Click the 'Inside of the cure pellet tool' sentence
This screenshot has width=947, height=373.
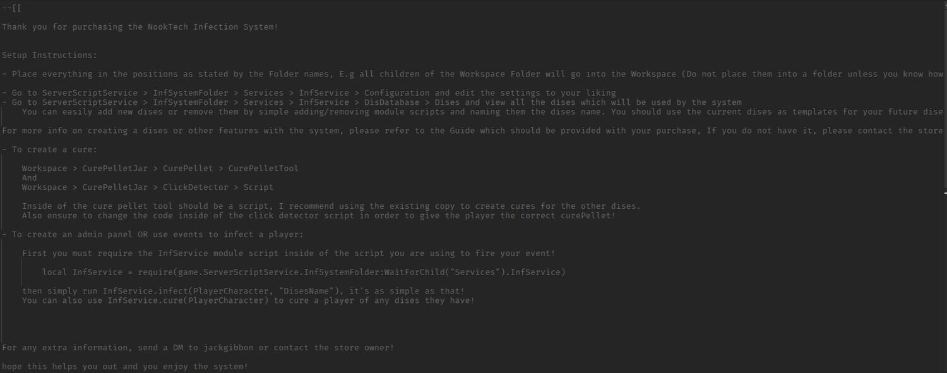point(331,206)
